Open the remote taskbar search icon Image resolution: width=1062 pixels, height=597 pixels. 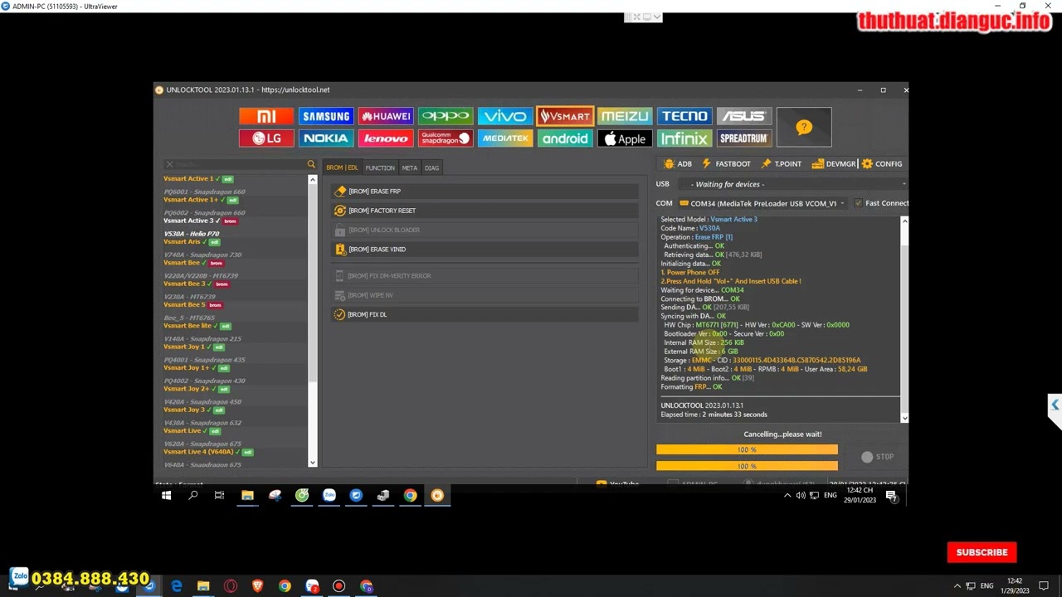(x=192, y=496)
